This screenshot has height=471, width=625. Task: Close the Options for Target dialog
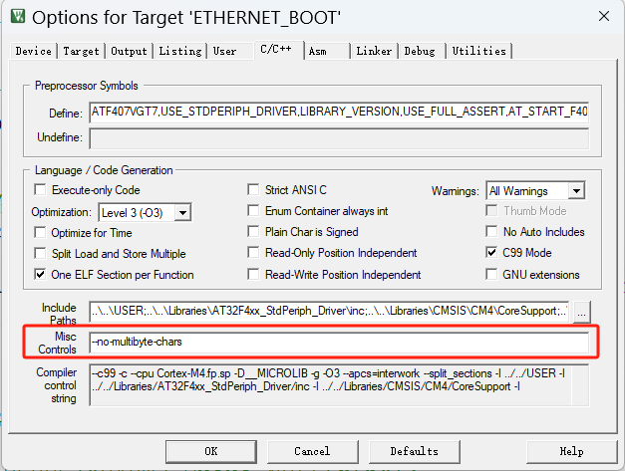tap(604, 16)
